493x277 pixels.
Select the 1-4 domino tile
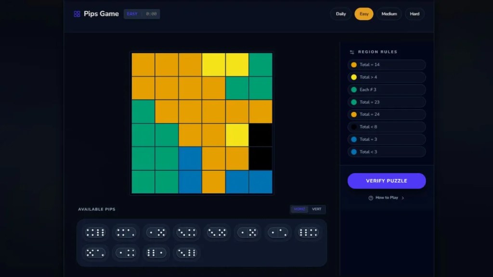[126, 253]
